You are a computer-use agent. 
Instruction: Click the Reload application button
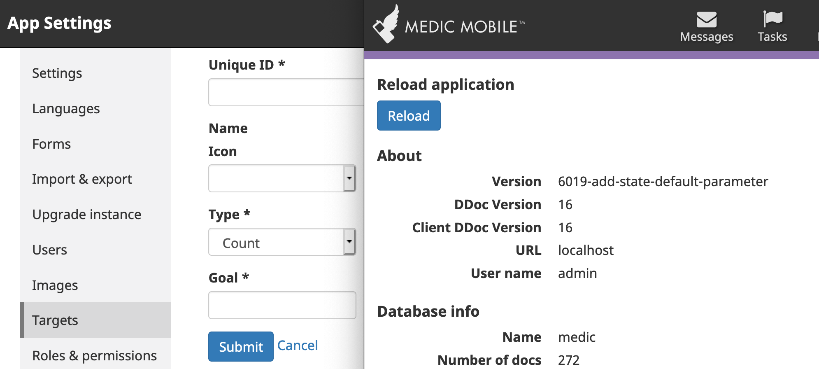409,116
